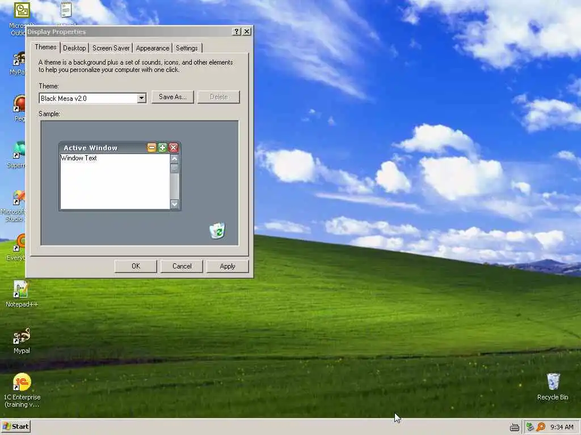Select the Themes tab

click(45, 47)
